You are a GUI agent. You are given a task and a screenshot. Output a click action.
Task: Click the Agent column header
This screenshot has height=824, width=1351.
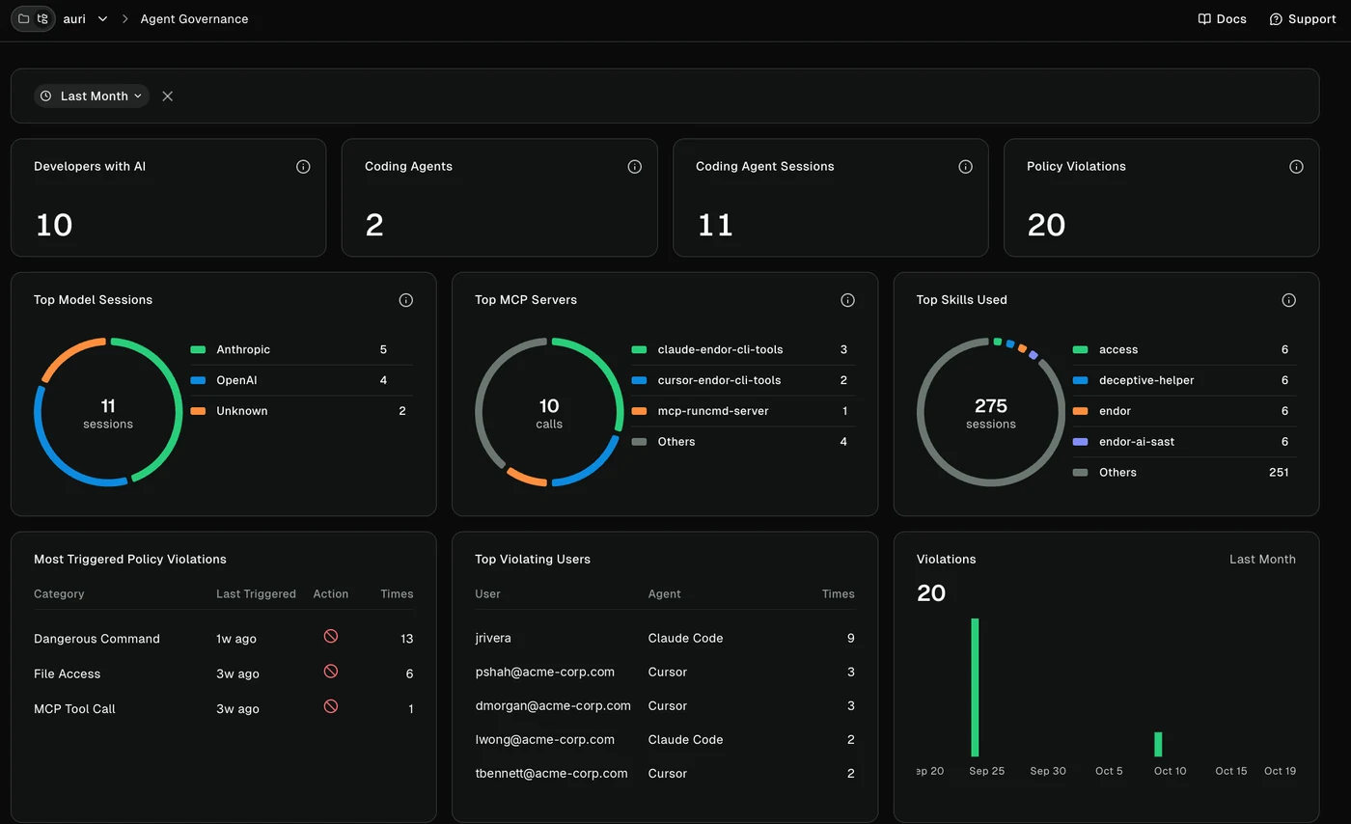pyautogui.click(x=664, y=594)
